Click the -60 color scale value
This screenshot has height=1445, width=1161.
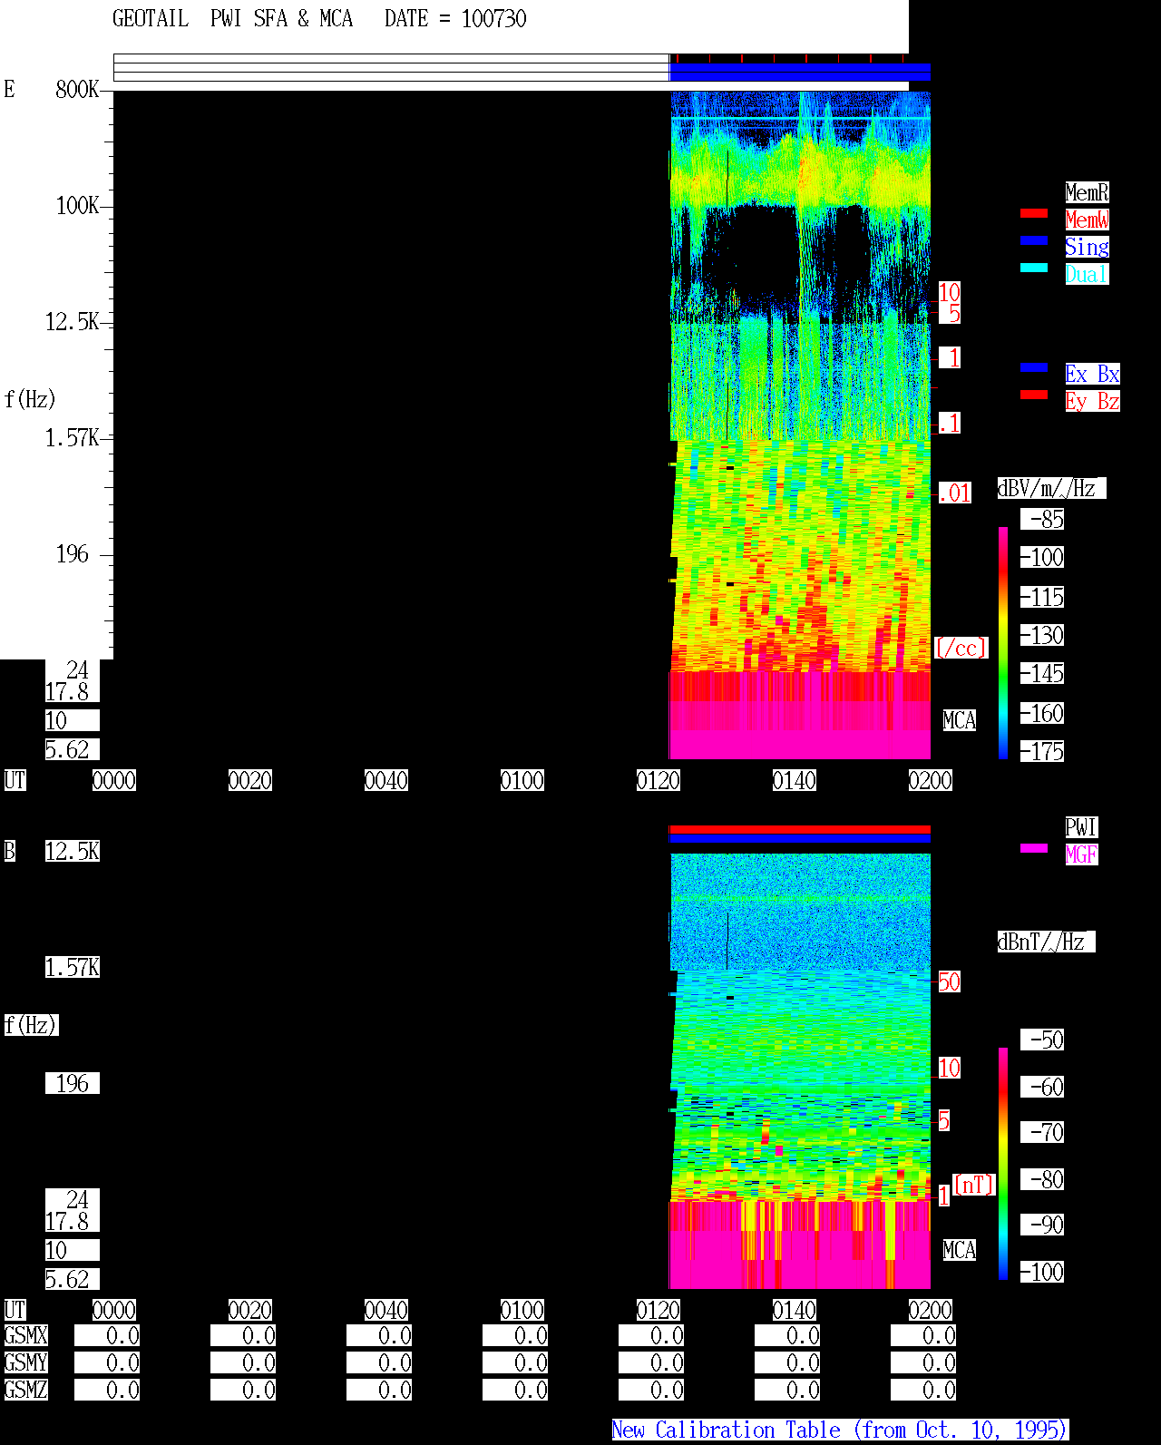pyautogui.click(x=1042, y=1087)
